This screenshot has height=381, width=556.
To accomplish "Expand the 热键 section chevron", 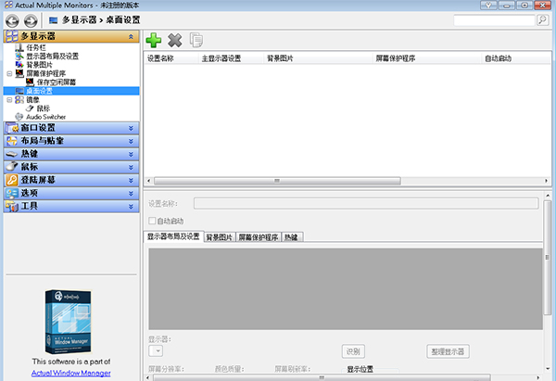I will click(x=131, y=154).
